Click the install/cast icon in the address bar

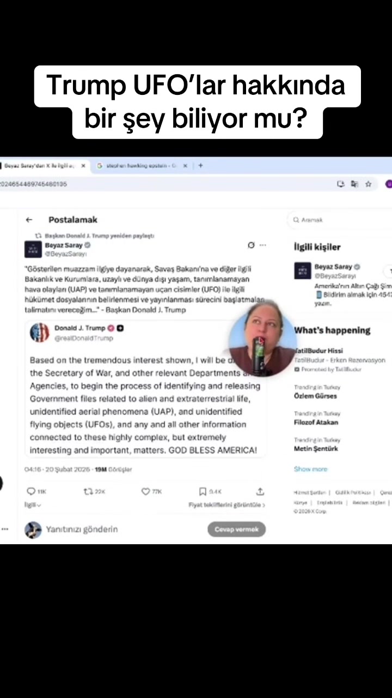pyautogui.click(x=341, y=184)
